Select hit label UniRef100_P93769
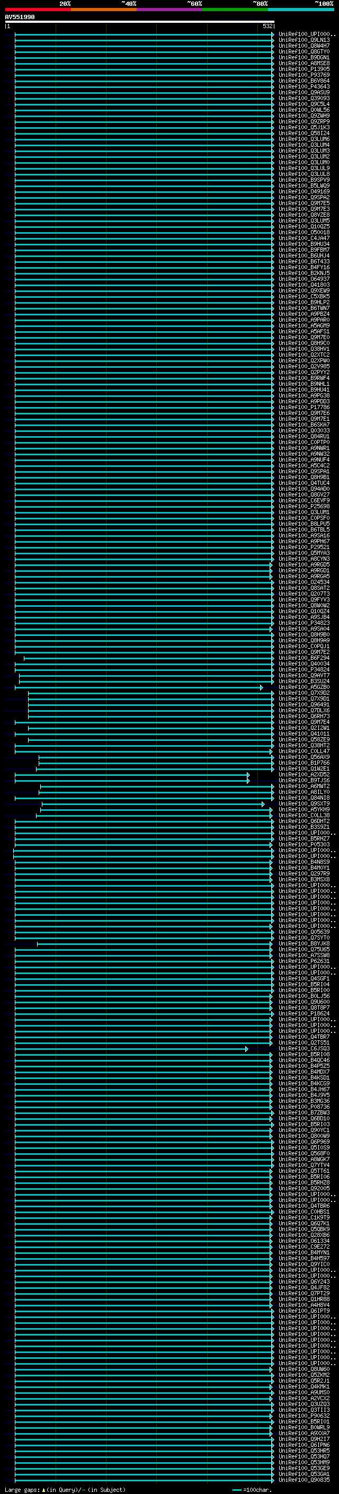Image resolution: width=339 pixels, height=1494 pixels. (x=304, y=75)
